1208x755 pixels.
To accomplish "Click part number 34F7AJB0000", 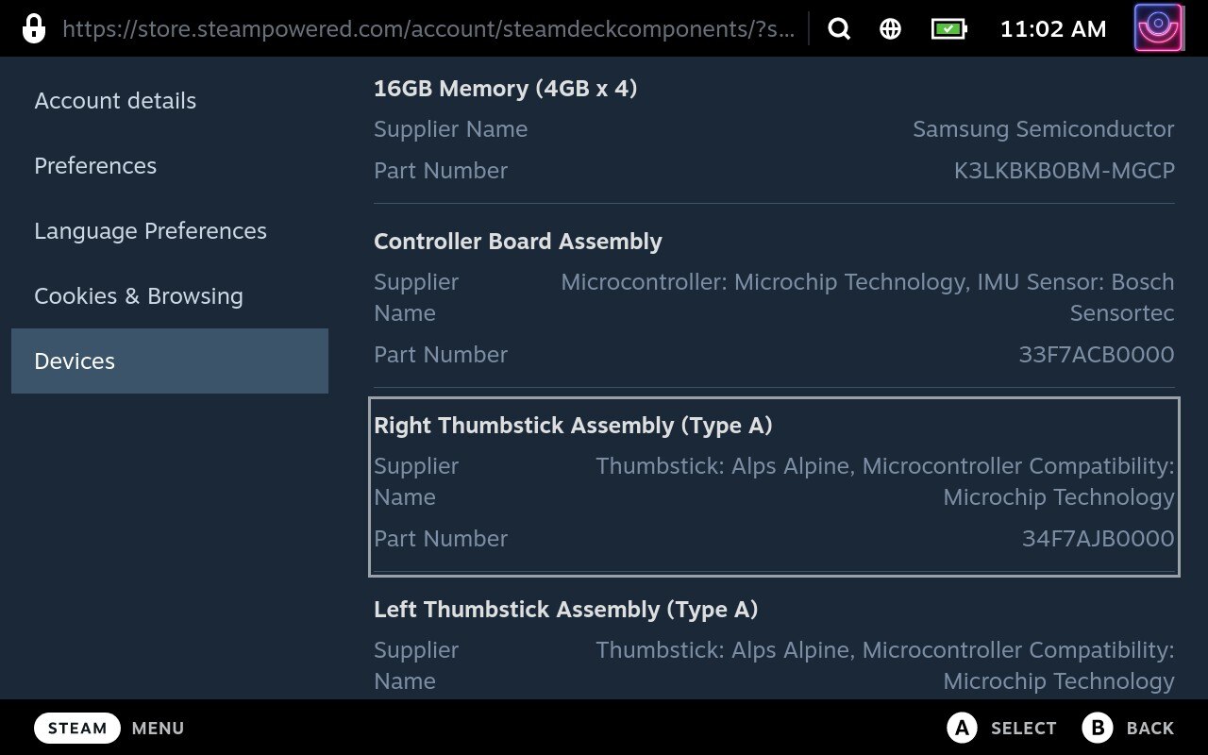I will tap(1098, 539).
